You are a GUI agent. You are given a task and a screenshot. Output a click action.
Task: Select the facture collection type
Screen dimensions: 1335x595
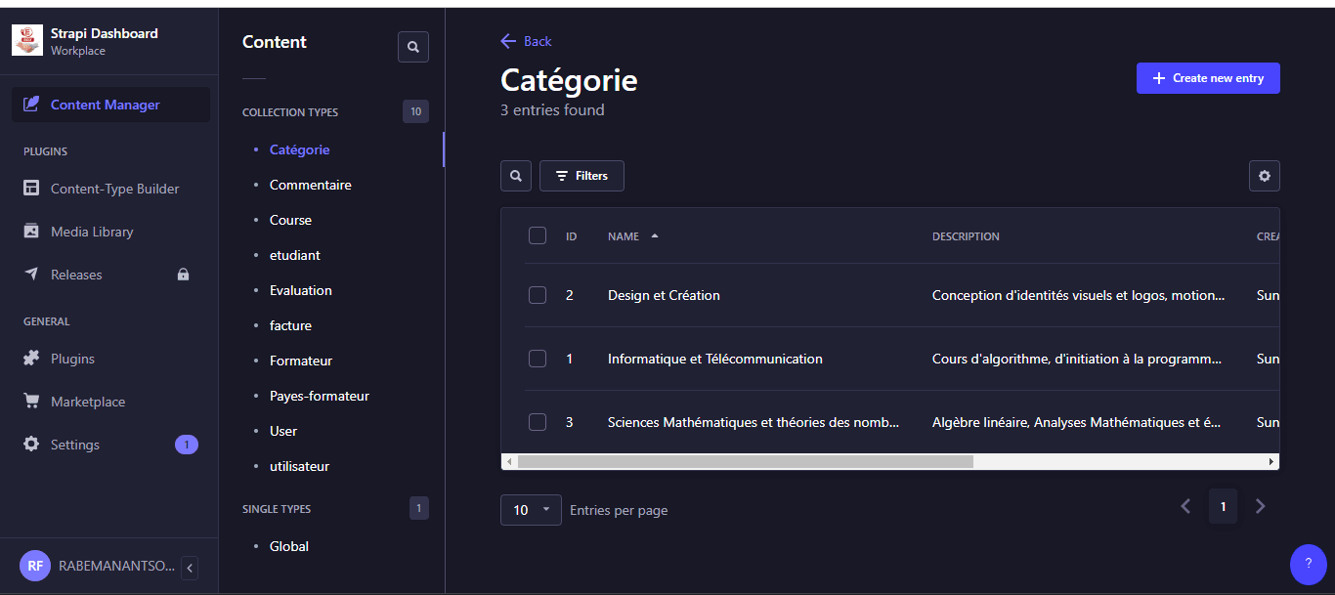(290, 325)
